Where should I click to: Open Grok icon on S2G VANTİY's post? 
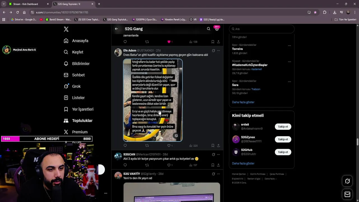(x=213, y=174)
